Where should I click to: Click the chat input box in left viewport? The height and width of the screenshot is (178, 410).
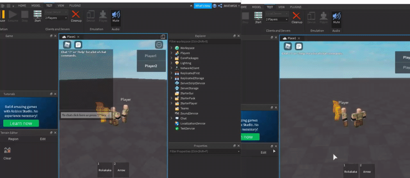tap(86, 115)
